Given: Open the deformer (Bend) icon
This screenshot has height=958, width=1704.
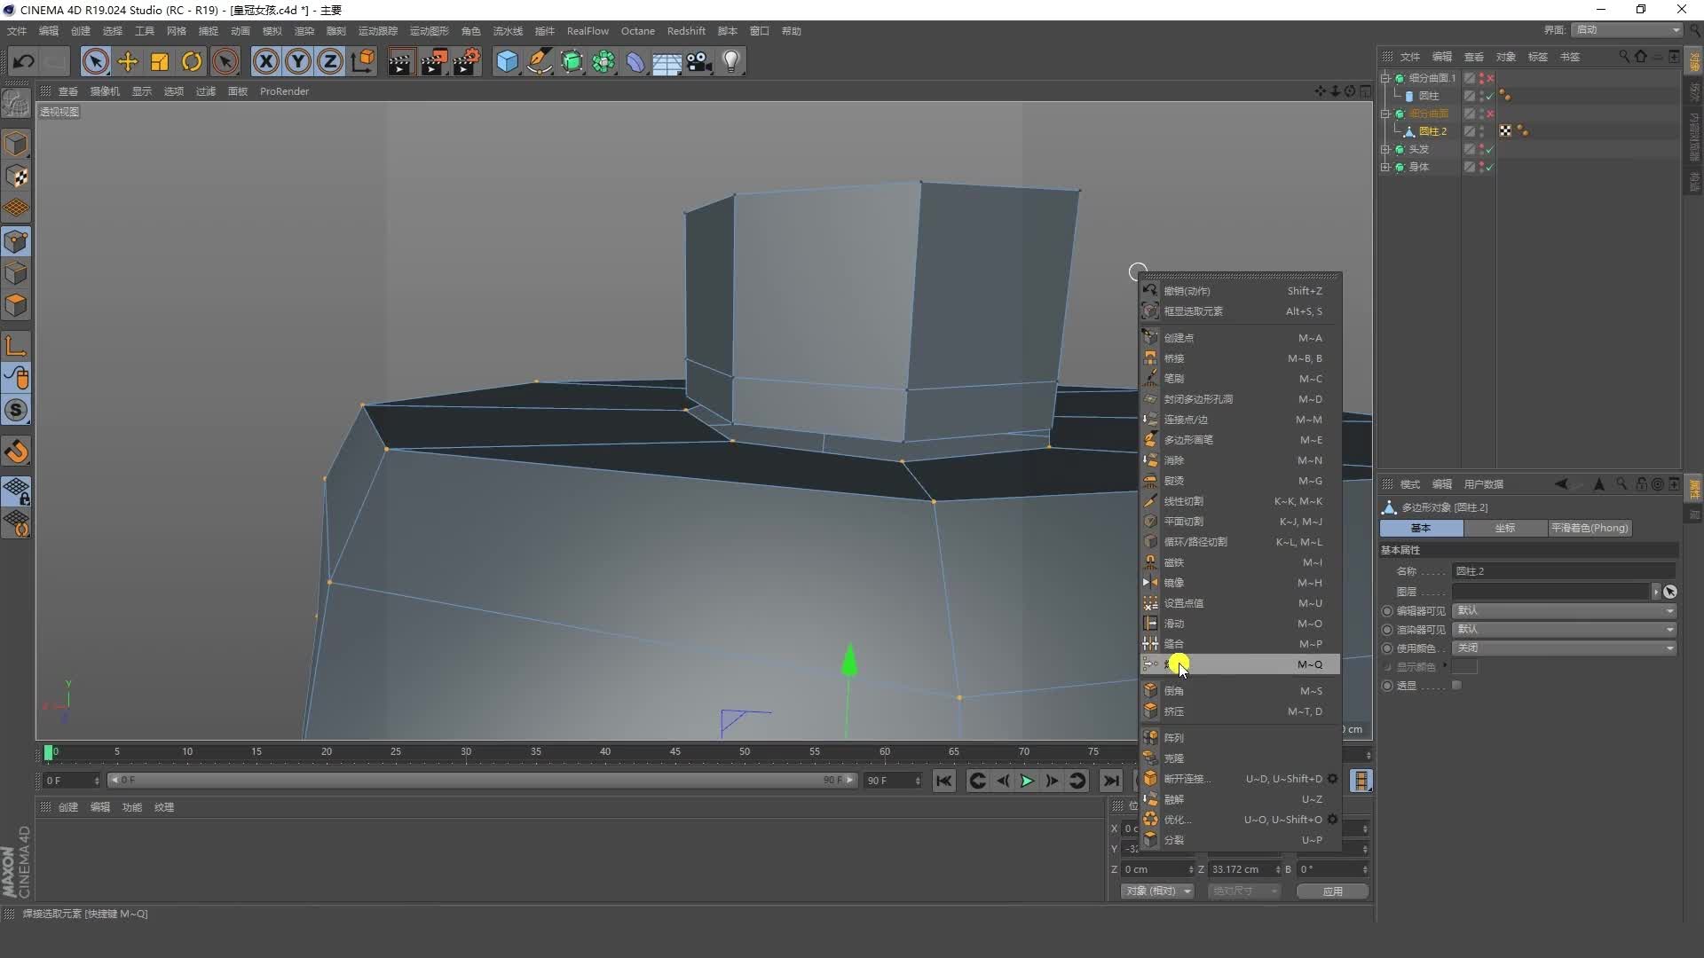Looking at the screenshot, I should pyautogui.click(x=635, y=61).
